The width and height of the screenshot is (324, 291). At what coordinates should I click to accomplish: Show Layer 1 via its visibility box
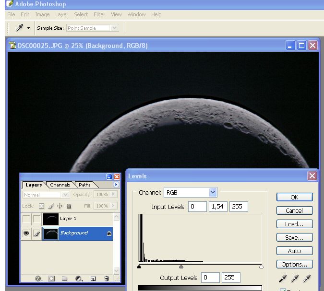pyautogui.click(x=26, y=219)
